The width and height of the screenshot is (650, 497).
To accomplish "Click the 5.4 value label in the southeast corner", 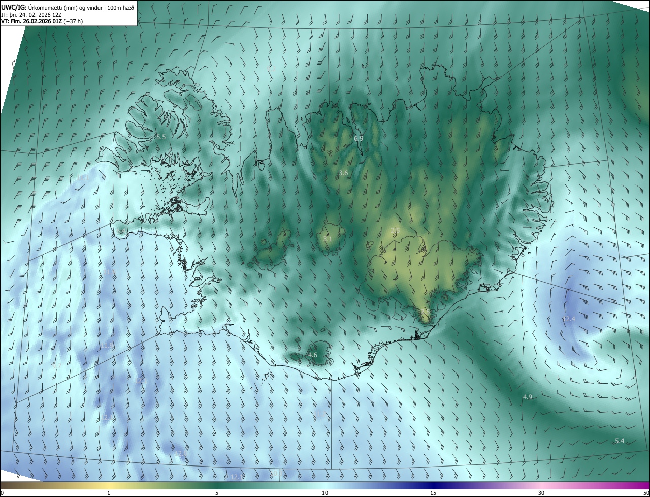I will 619,441.
